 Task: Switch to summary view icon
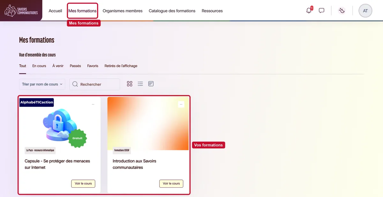point(151,84)
